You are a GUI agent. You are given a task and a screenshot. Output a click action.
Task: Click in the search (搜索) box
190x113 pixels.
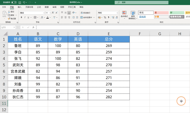pyautogui.click(x=141, y=2)
